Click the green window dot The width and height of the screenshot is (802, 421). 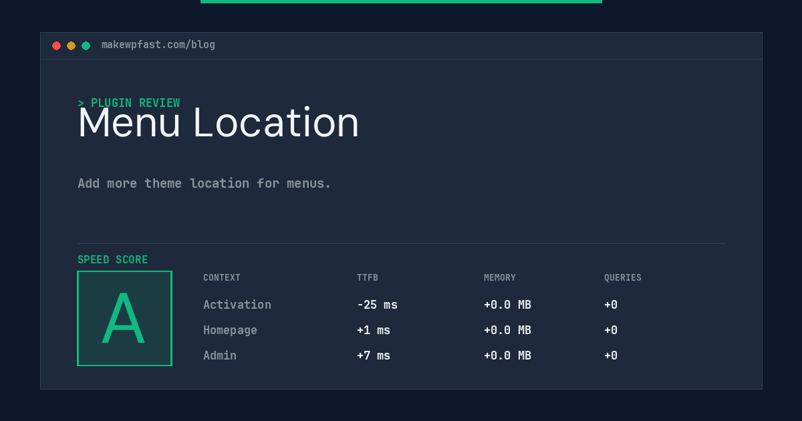click(x=86, y=45)
